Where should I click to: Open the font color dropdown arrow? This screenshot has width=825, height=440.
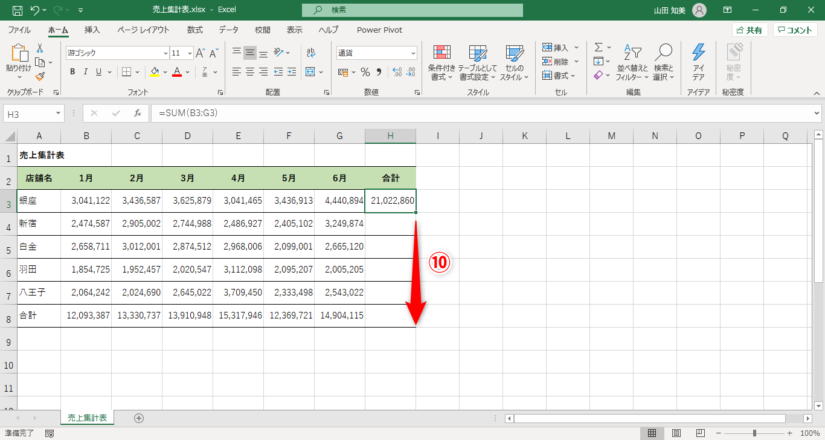coord(187,72)
